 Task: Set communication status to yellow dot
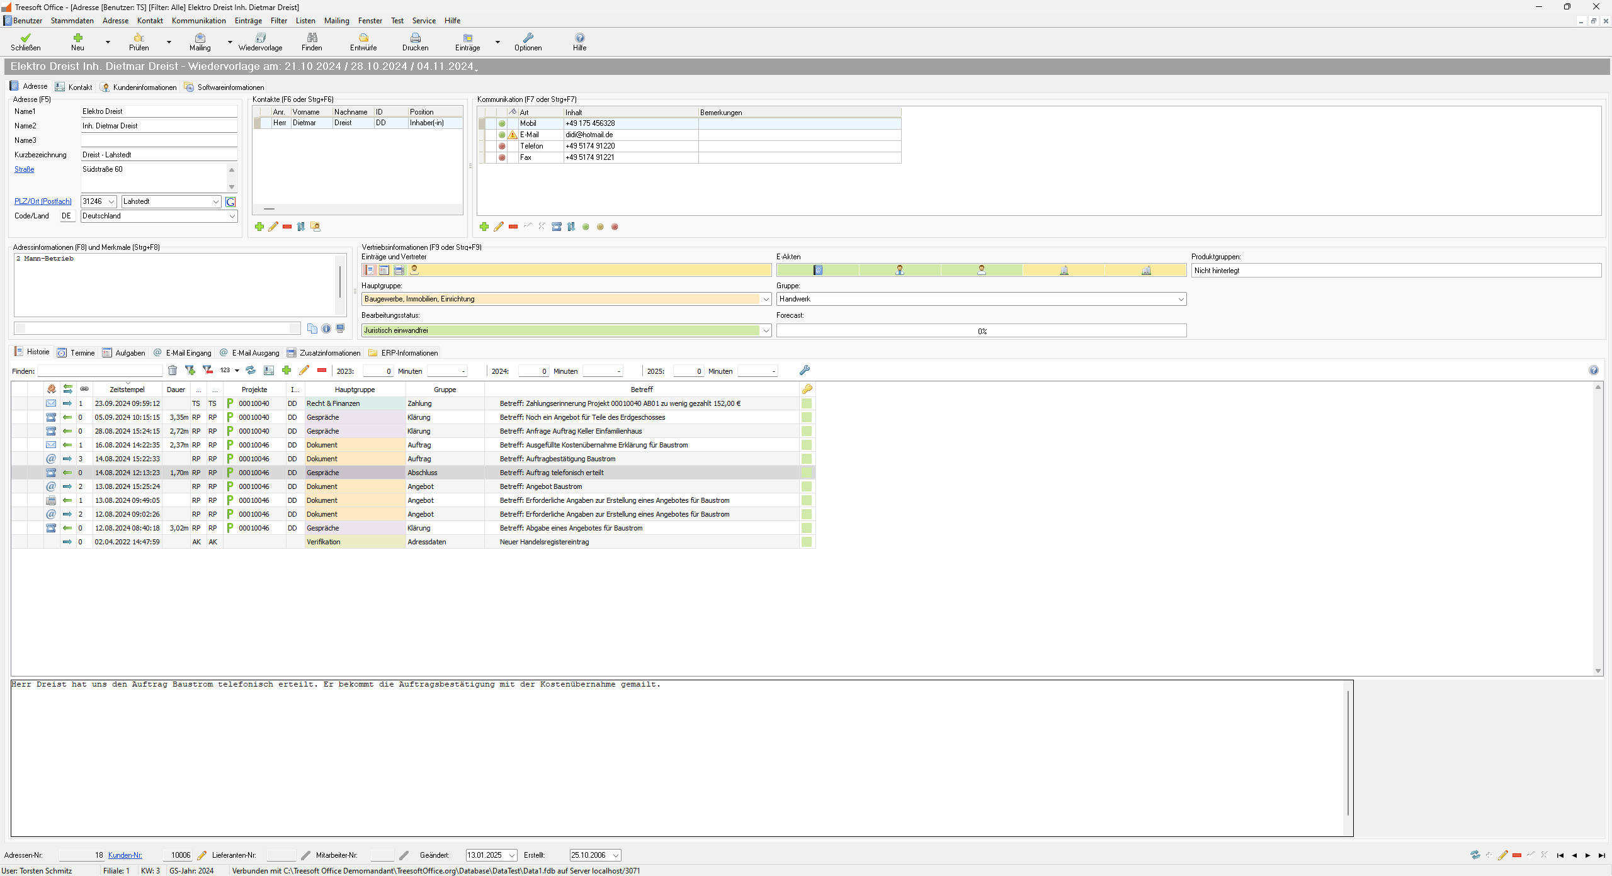point(600,227)
